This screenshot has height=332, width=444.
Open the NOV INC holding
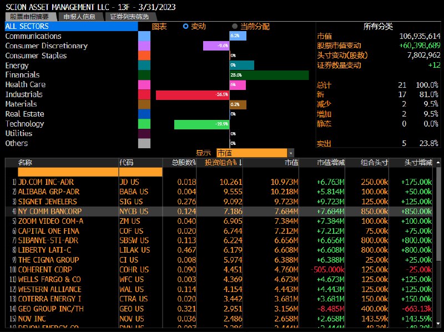32,319
